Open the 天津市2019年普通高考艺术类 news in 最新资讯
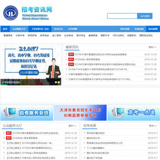The height and width of the screenshot is (160, 160). 100,79
